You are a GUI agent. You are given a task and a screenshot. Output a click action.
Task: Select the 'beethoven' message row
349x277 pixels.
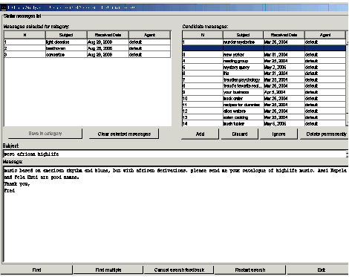tap(87, 48)
